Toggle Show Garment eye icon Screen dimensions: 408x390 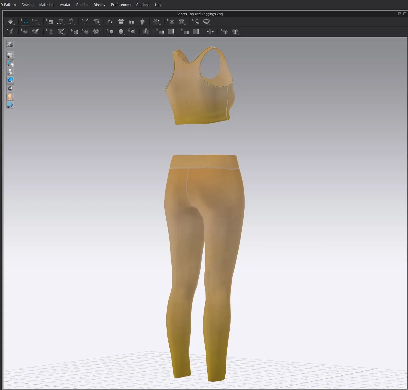coord(10,55)
